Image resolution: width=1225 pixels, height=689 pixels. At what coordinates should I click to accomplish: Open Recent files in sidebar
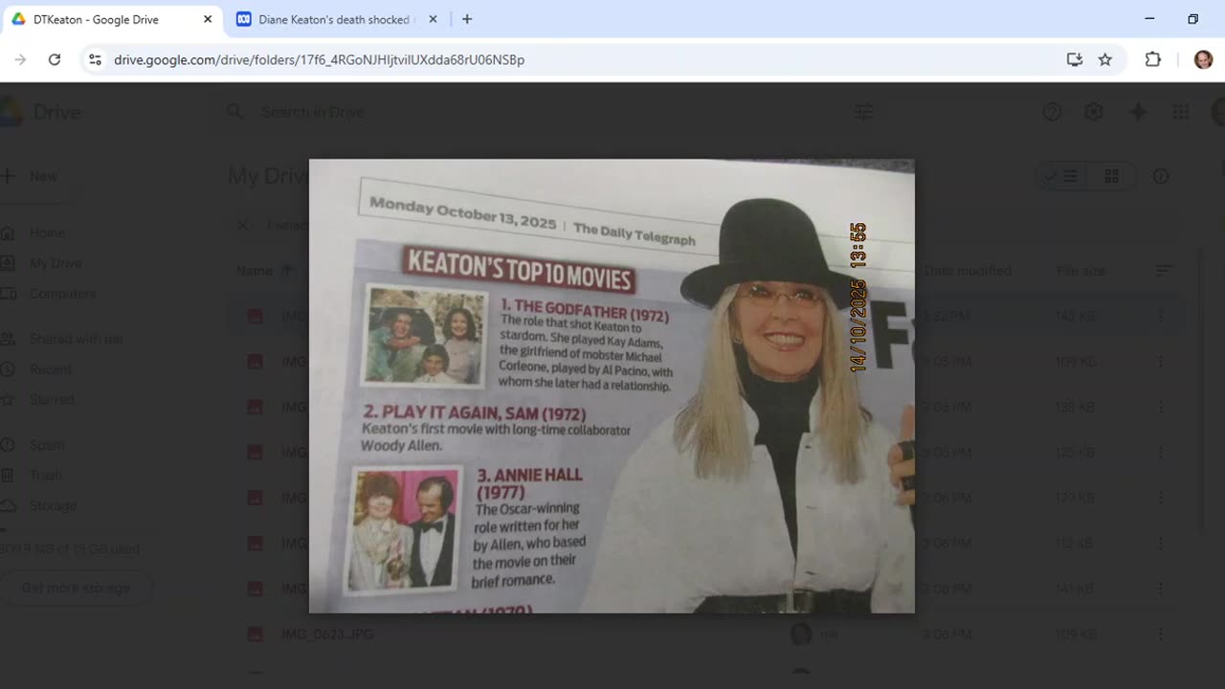[51, 369]
